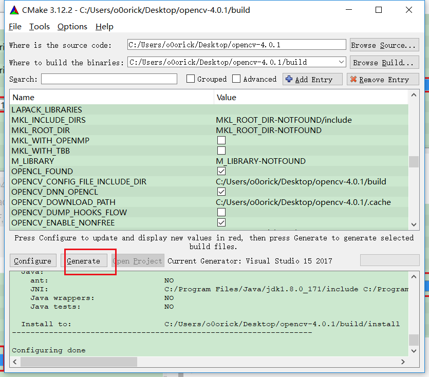Image resolution: width=429 pixels, height=377 pixels.
Task: Open the Tools menu
Action: [x=40, y=27]
